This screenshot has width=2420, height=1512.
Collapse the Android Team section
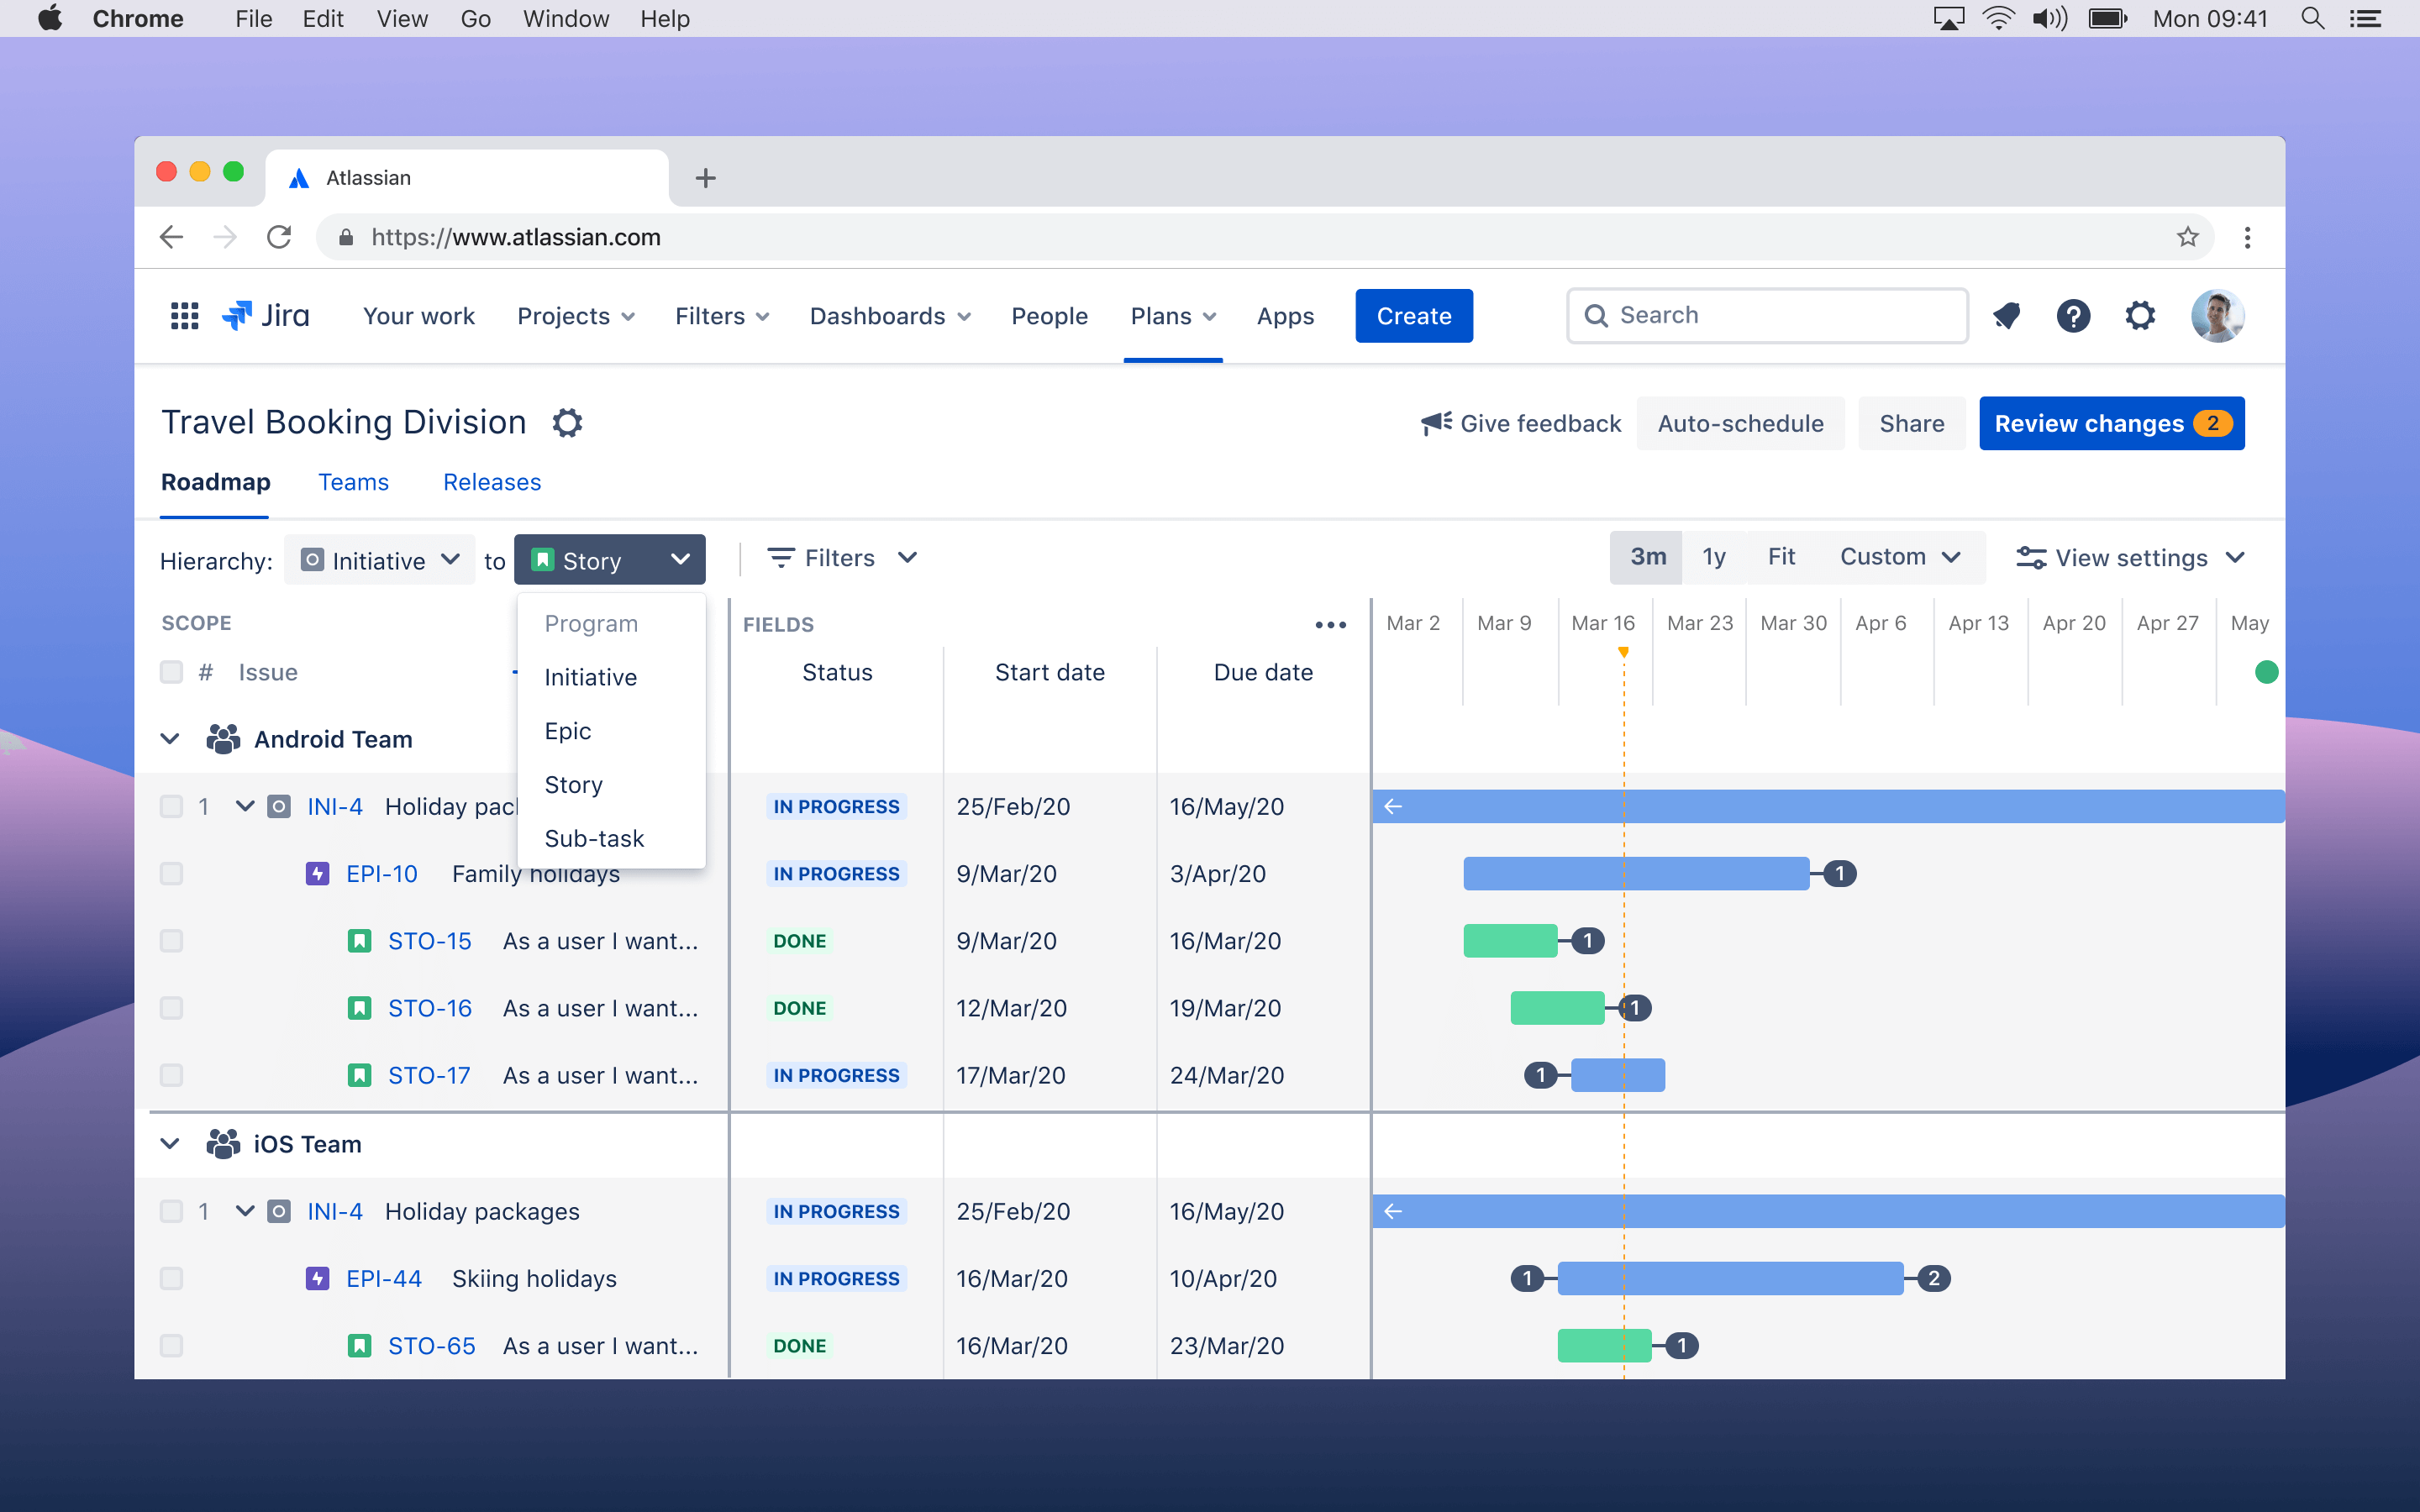pos(170,738)
